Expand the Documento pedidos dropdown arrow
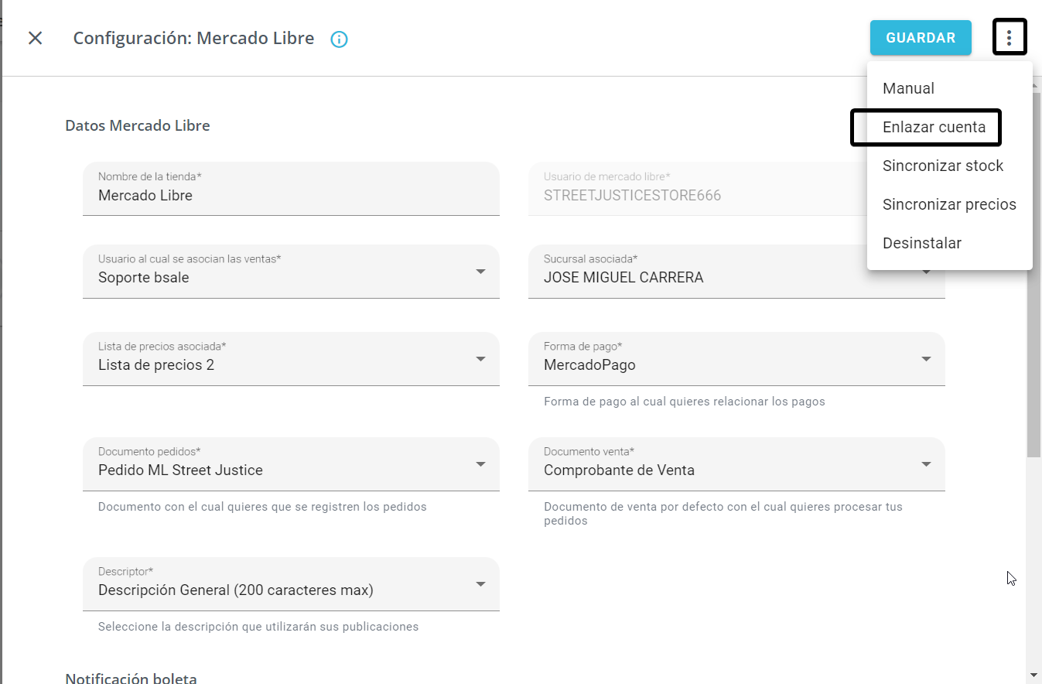Image resolution: width=1042 pixels, height=684 pixels. (x=480, y=464)
